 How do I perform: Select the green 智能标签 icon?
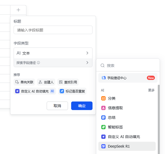(x=104, y=127)
